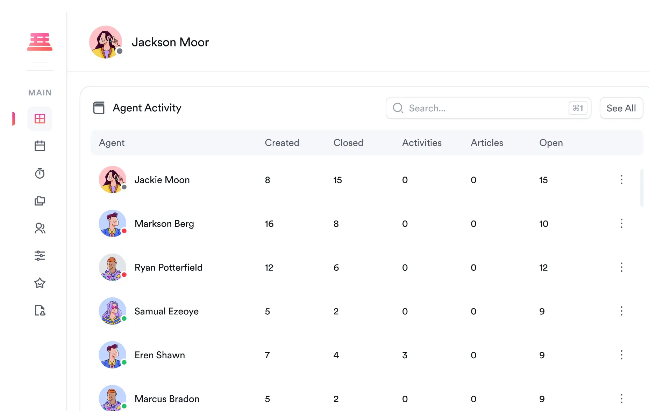The width and height of the screenshot is (649, 411).
Task: Select the Jackson Moor header name
Action: 170,42
